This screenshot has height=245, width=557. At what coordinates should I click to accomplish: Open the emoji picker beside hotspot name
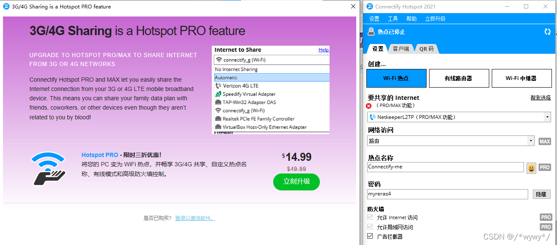pos(531,168)
